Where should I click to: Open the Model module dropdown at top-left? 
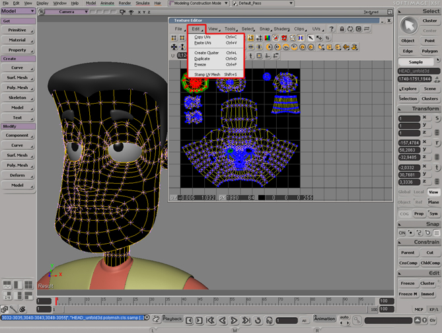(20, 11)
